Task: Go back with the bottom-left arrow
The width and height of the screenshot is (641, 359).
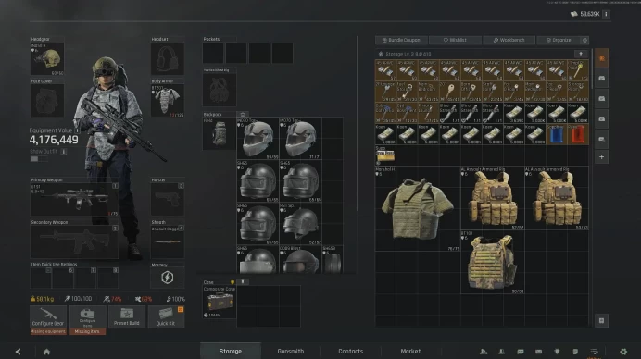Action: [x=18, y=352]
